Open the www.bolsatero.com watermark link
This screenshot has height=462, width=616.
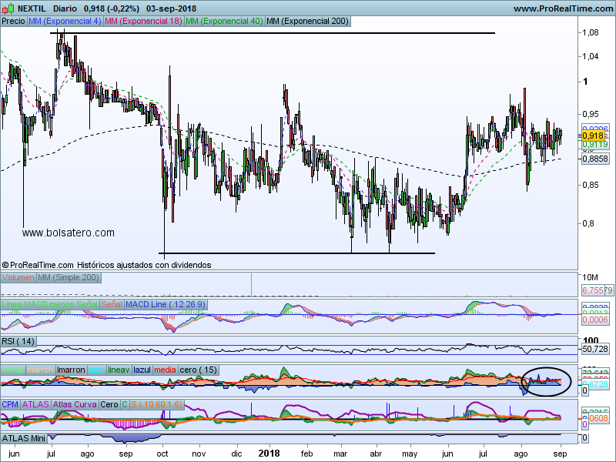pos(69,233)
